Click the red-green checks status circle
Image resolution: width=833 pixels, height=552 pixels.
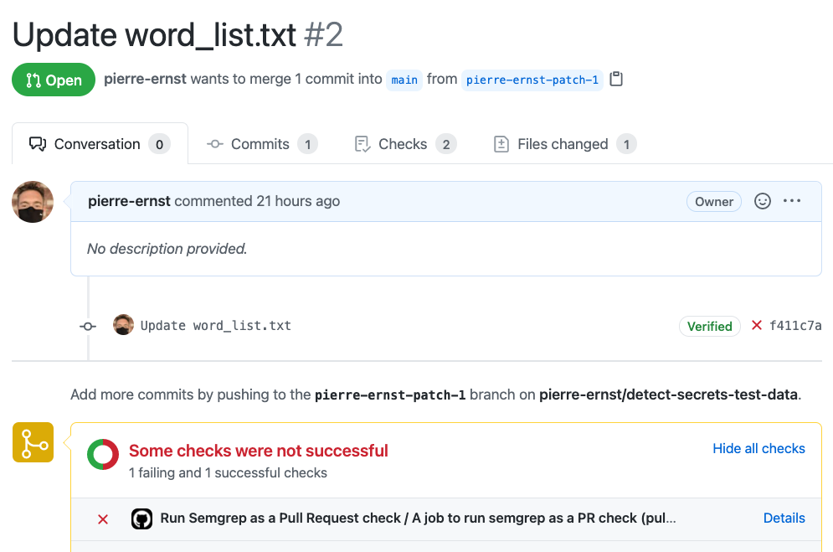pos(102,454)
